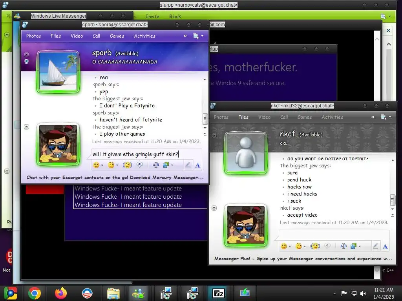The height and width of the screenshot is (301, 402).
Task: Send a nudge in nkcf chat
Action: tap(315, 246)
